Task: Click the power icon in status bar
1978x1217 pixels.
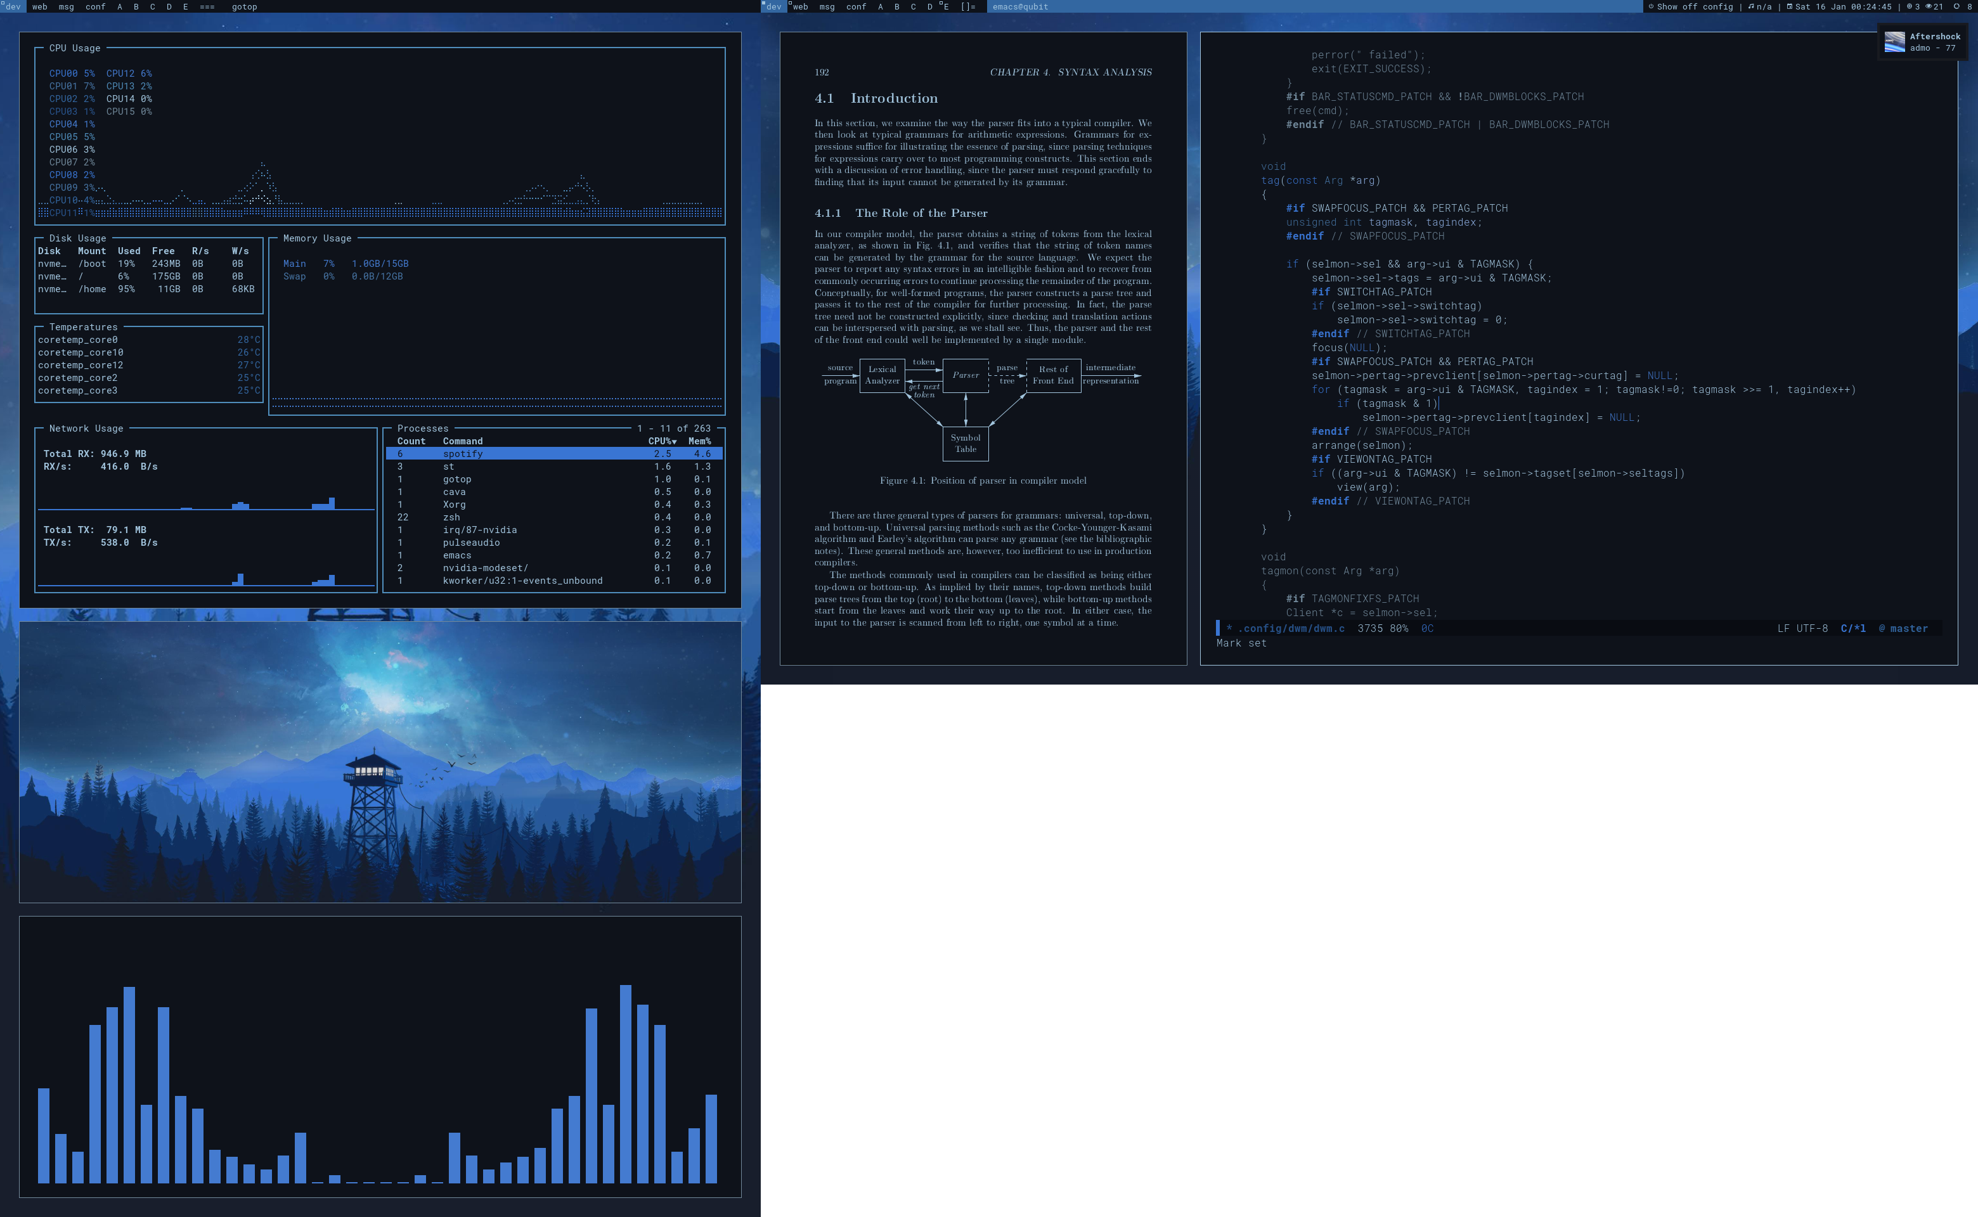Action: [x=1651, y=6]
